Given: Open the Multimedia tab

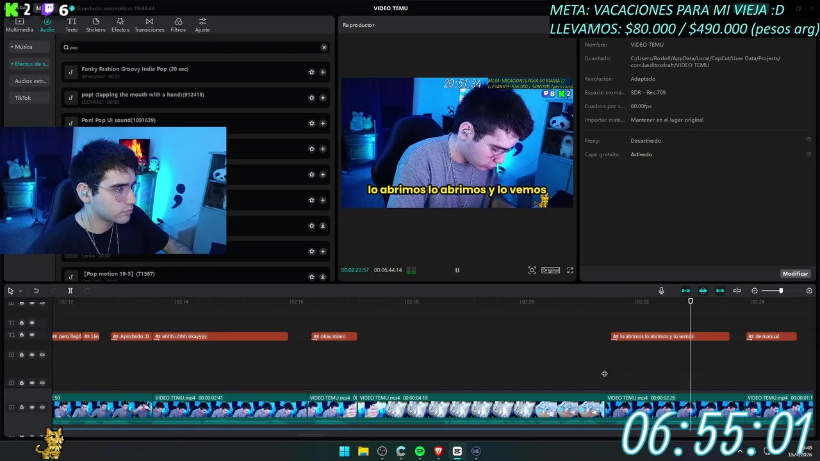Looking at the screenshot, I should [19, 25].
